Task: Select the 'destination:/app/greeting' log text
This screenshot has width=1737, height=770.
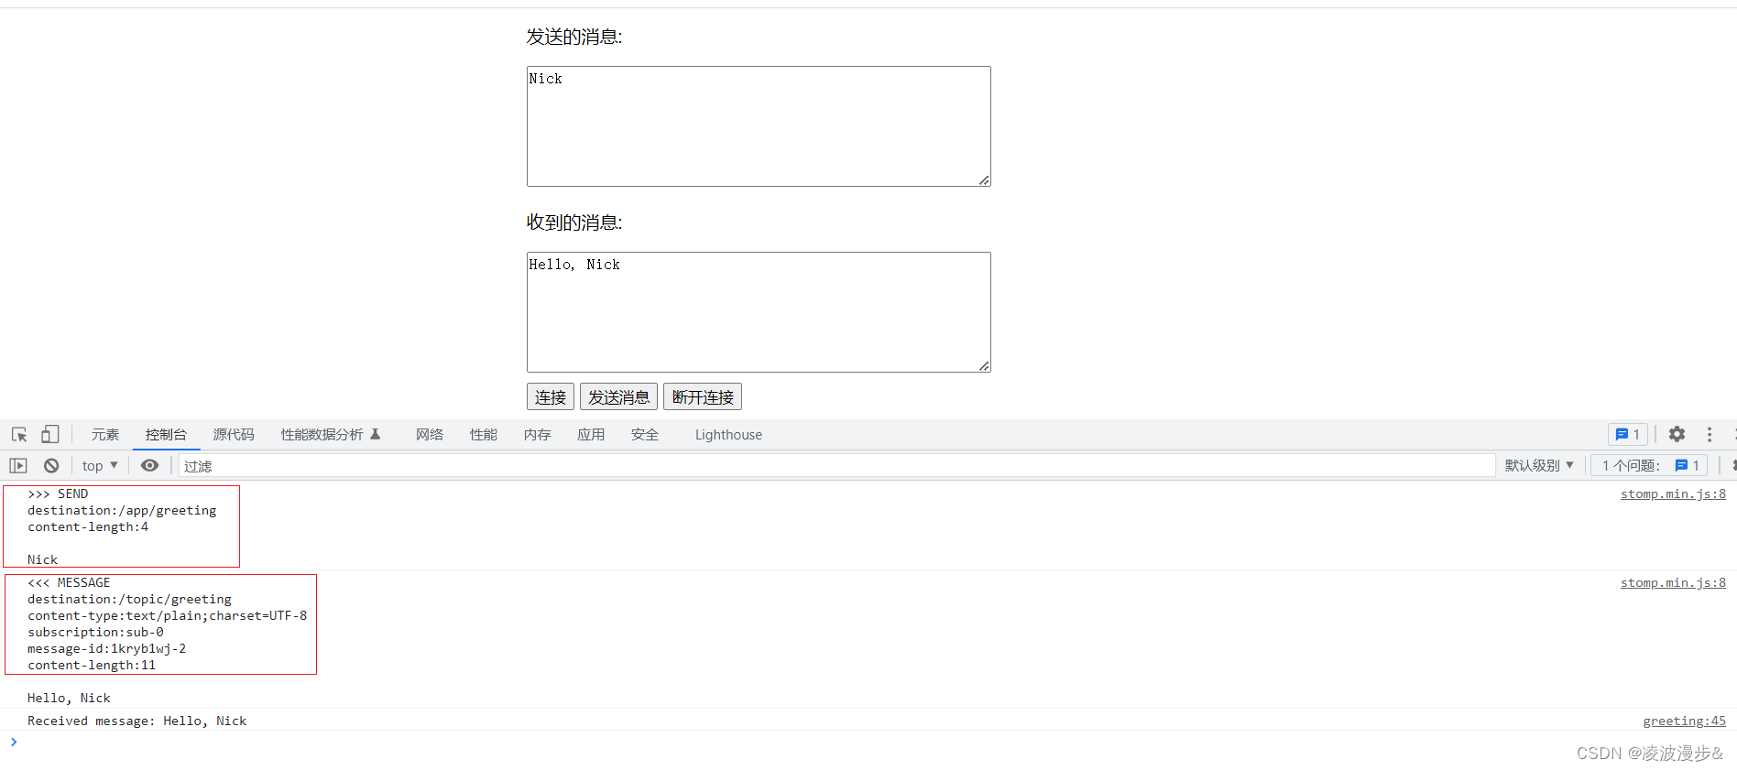Action: [x=122, y=511]
